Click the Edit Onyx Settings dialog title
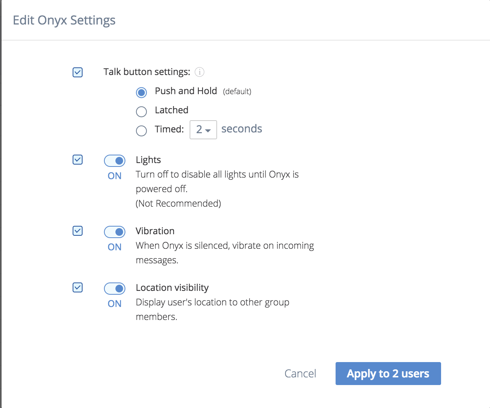The image size is (490, 408). pyautogui.click(x=64, y=20)
